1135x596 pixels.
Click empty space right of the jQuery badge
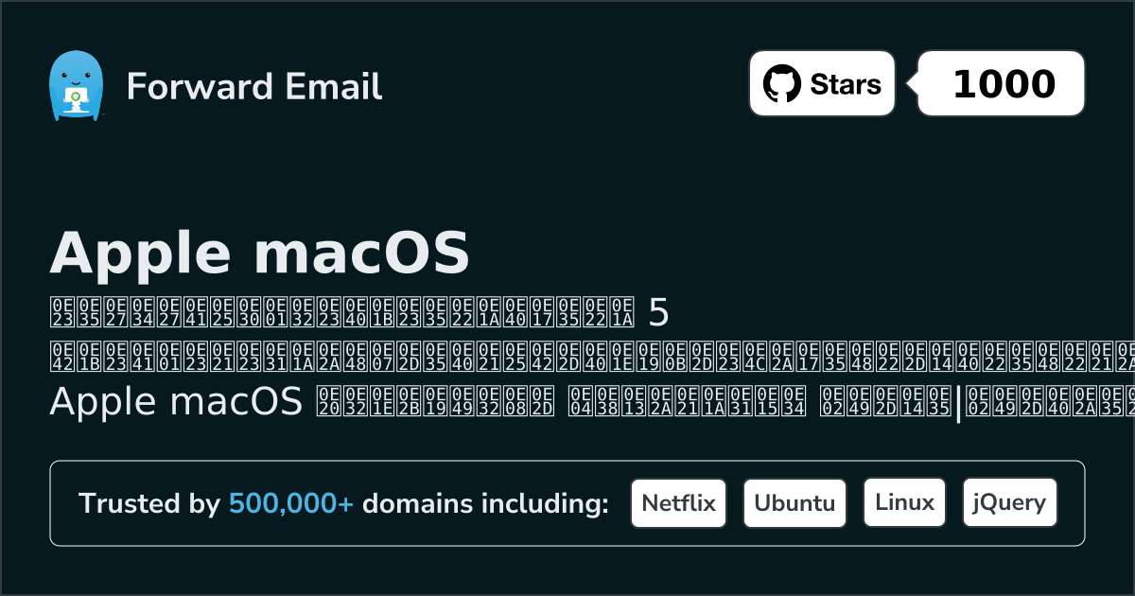click(1070, 503)
